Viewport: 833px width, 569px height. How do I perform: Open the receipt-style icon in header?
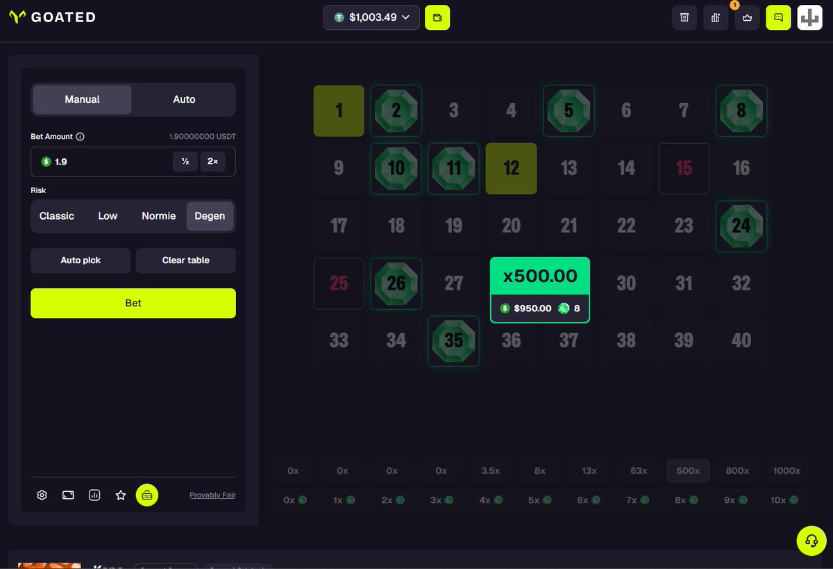click(684, 17)
